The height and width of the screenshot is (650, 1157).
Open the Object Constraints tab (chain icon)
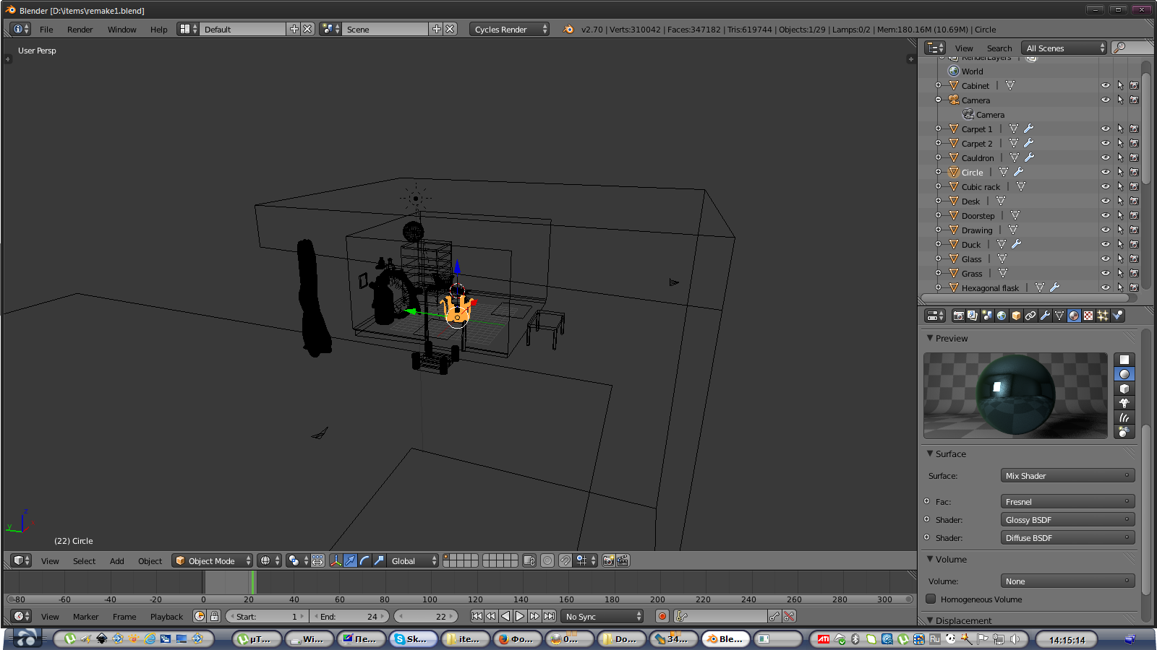tap(1030, 316)
